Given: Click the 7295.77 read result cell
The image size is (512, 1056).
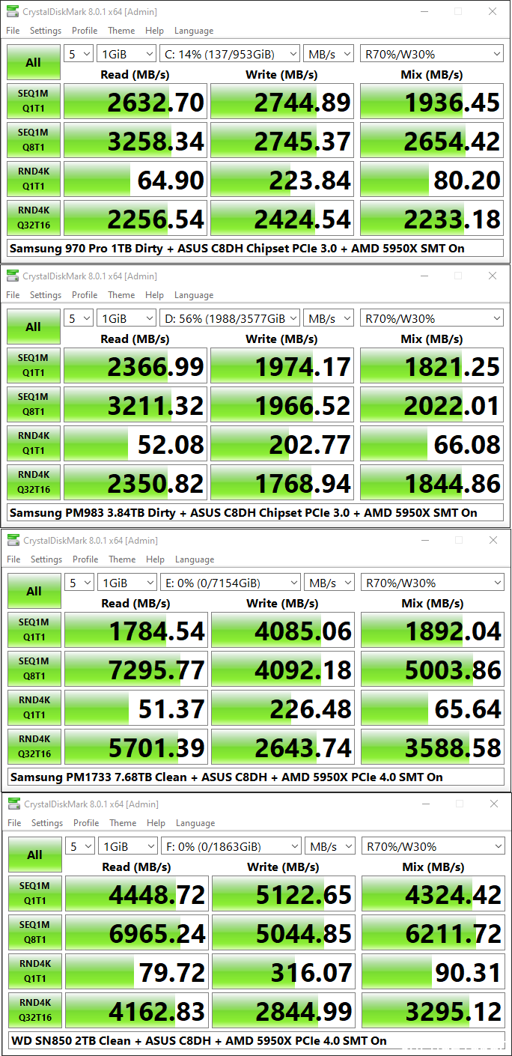Looking at the screenshot, I should (136, 670).
